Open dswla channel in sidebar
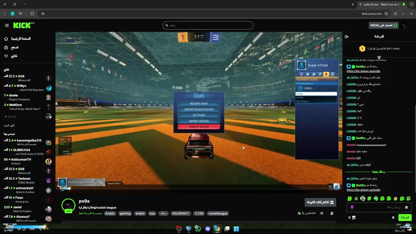 point(28,97)
